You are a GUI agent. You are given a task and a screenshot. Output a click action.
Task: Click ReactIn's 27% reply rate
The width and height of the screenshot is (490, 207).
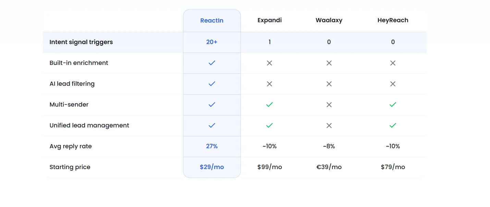(212, 146)
